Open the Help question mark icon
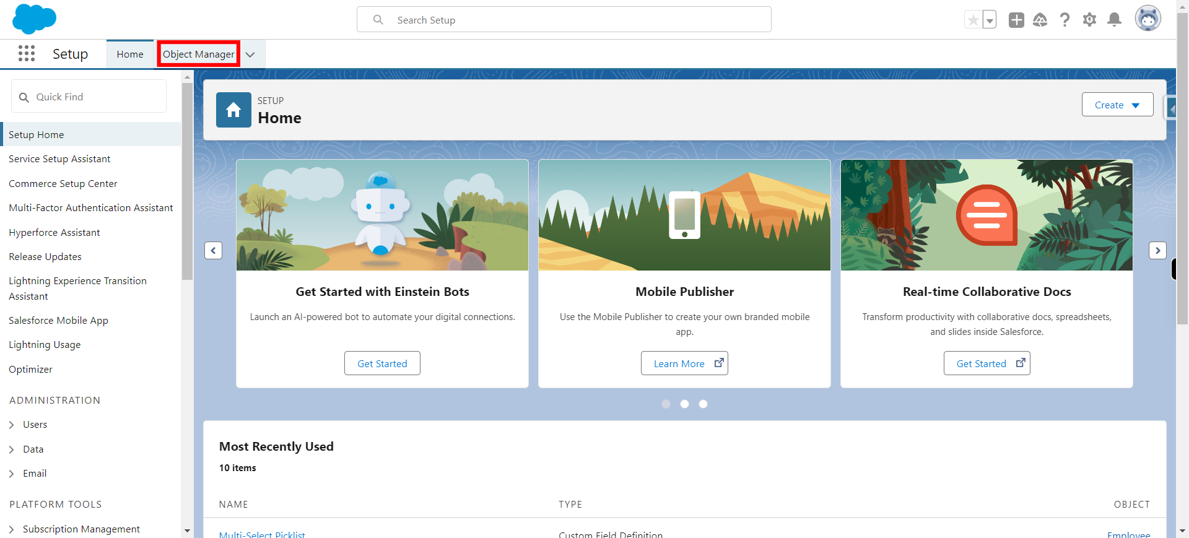 pos(1065,20)
